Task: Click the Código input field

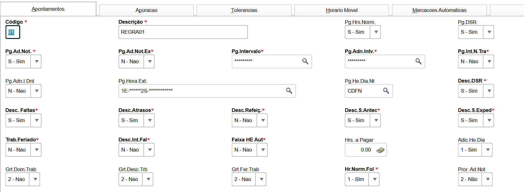Action: point(13,32)
